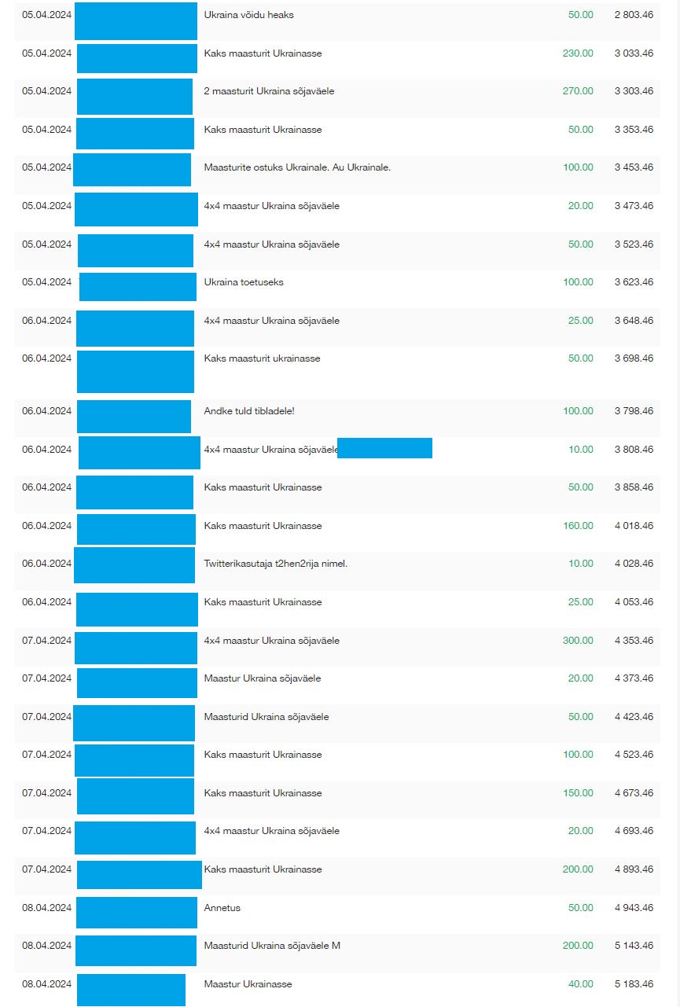Select the "Maasturite ostuks Ukrainale. Au Ukrainale." entry
The width and height of the screenshot is (680, 1007).
click(297, 167)
